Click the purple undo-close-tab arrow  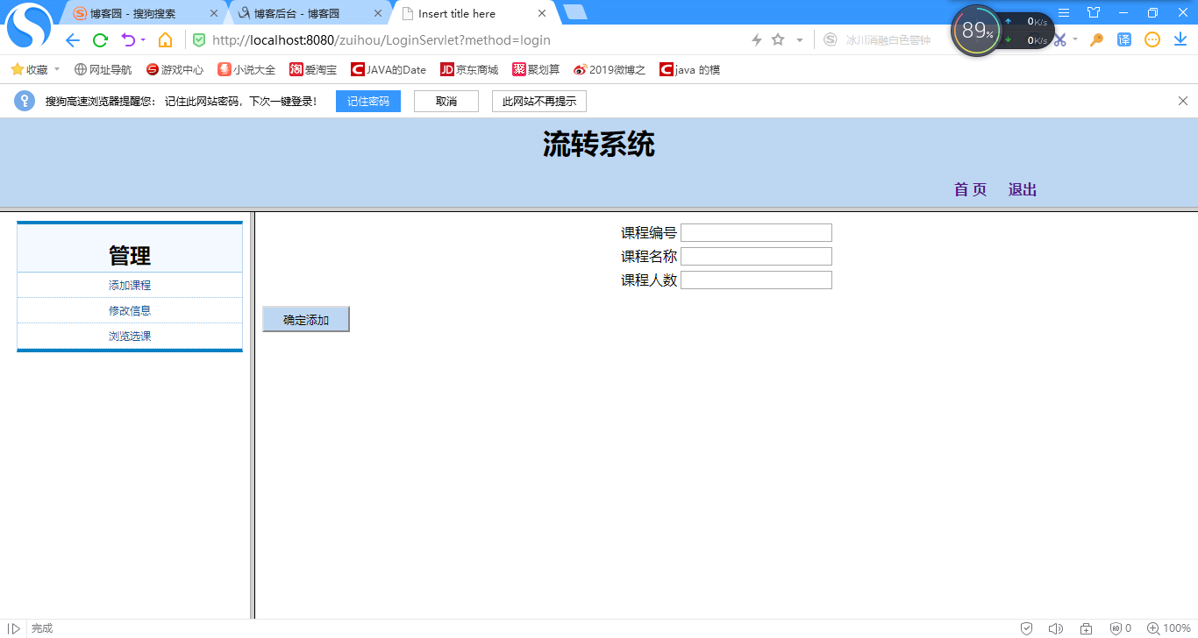coord(129,40)
